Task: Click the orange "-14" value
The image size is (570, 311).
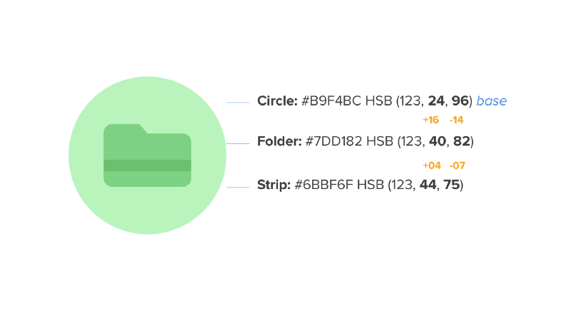Action: (x=457, y=120)
